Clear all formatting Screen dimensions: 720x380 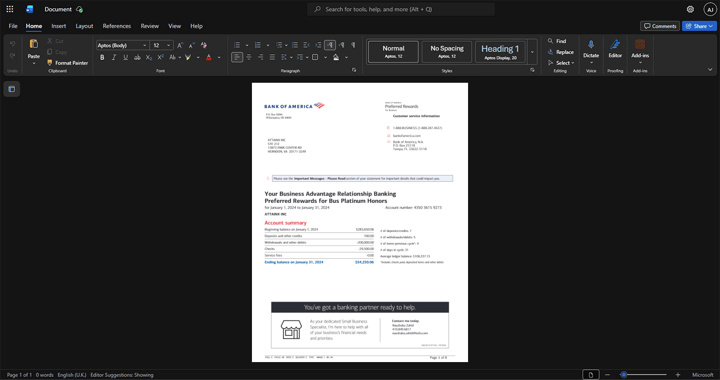(x=204, y=45)
